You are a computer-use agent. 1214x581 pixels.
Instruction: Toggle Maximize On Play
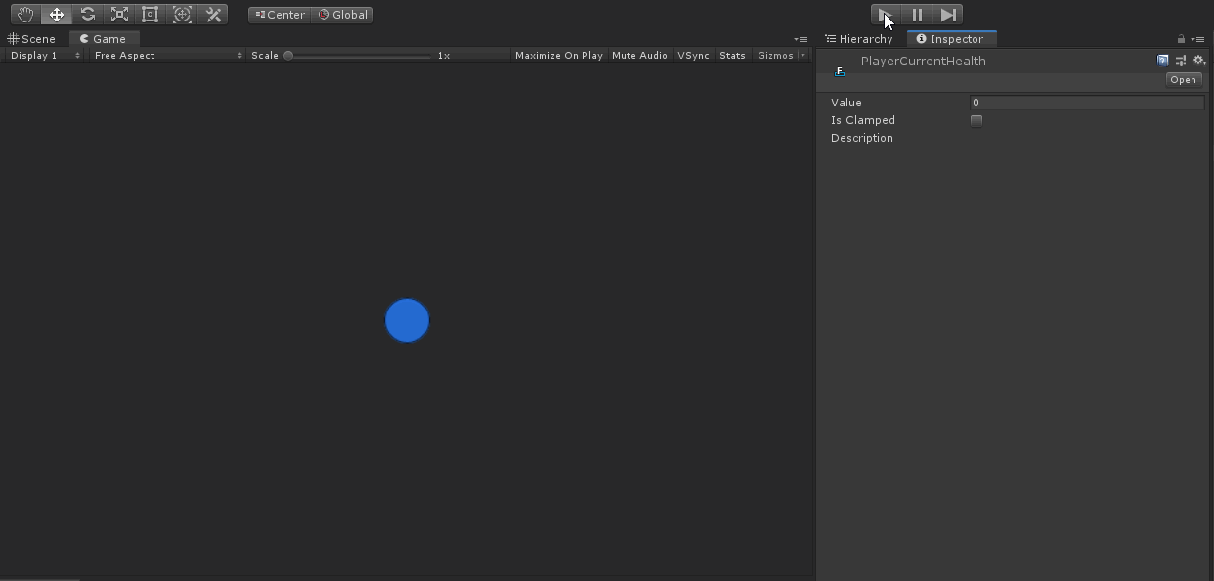tap(558, 56)
